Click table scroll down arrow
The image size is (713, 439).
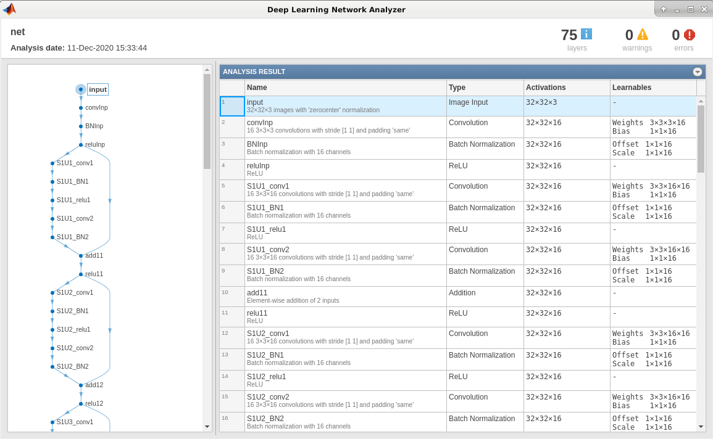(x=701, y=427)
